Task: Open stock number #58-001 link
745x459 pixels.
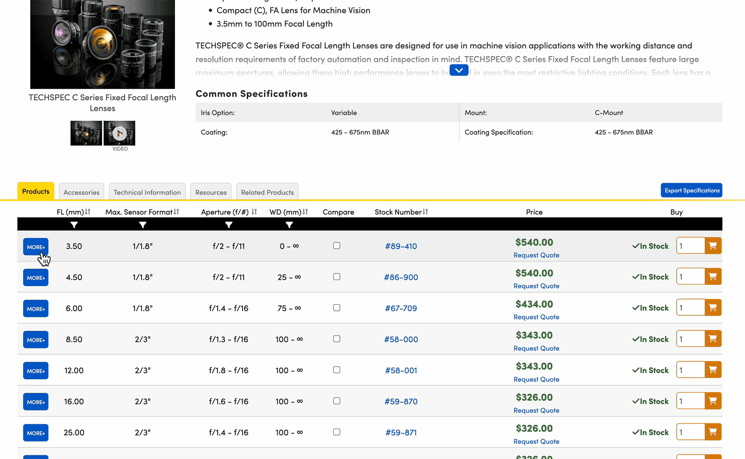Action: [401, 370]
